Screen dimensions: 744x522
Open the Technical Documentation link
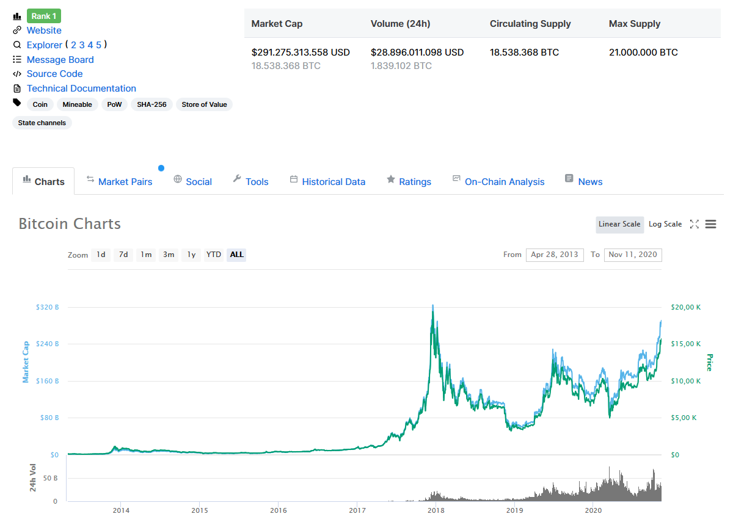pyautogui.click(x=81, y=89)
